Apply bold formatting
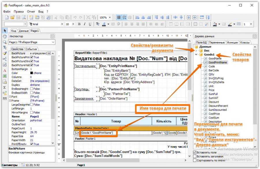The image size is (260, 169). [79, 24]
